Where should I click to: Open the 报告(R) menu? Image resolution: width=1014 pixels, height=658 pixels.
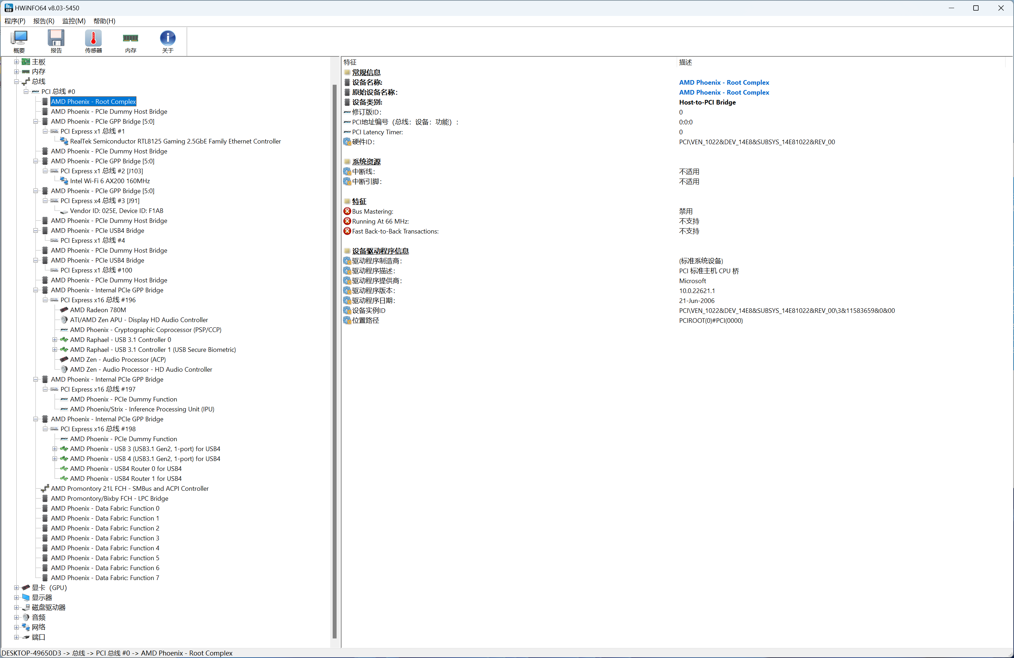coord(44,21)
